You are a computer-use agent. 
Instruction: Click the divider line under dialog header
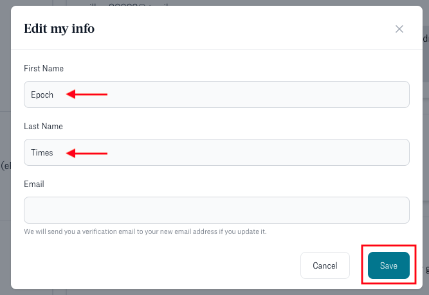[x=217, y=49]
